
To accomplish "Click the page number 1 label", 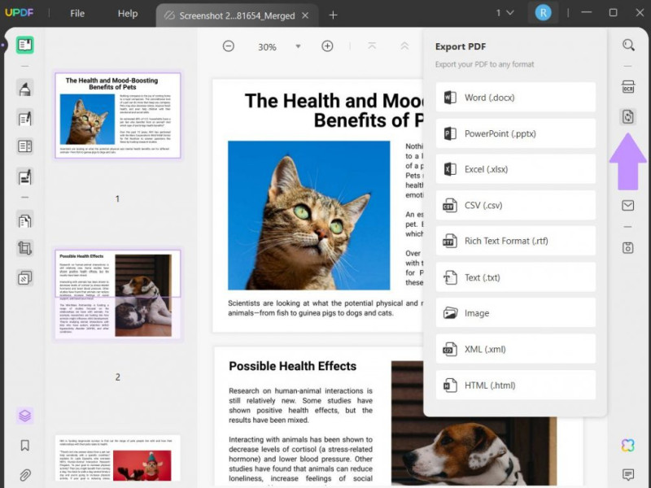I will point(117,198).
